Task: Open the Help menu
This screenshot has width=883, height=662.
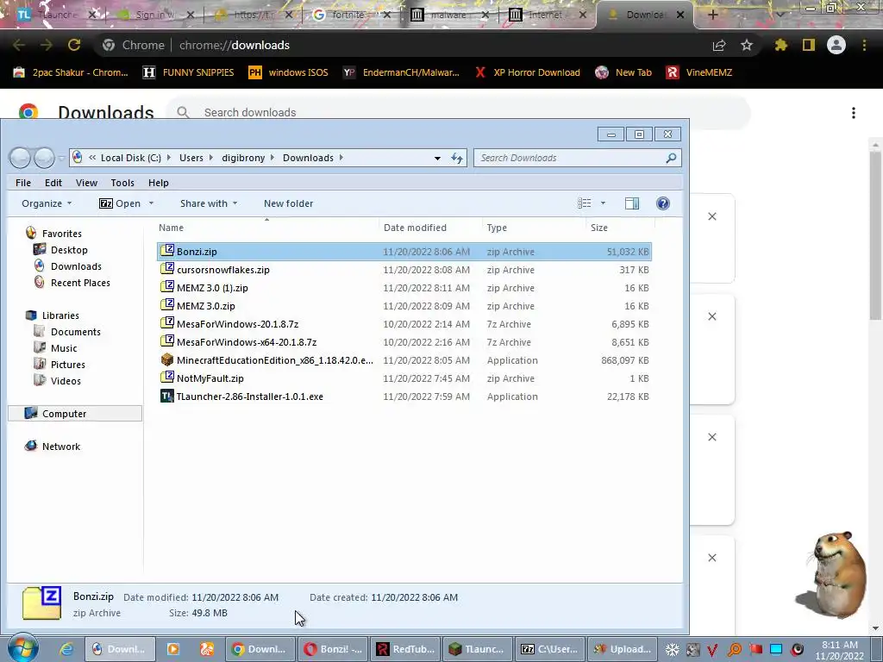Action: click(x=159, y=183)
